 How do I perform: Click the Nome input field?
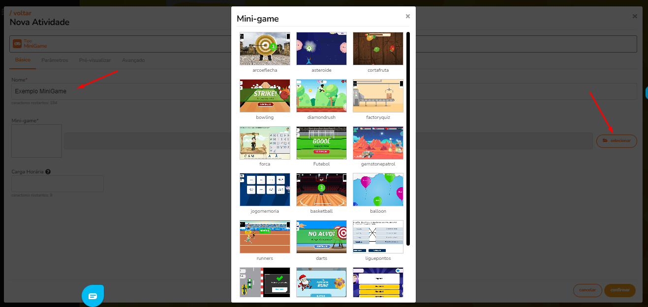point(324,91)
